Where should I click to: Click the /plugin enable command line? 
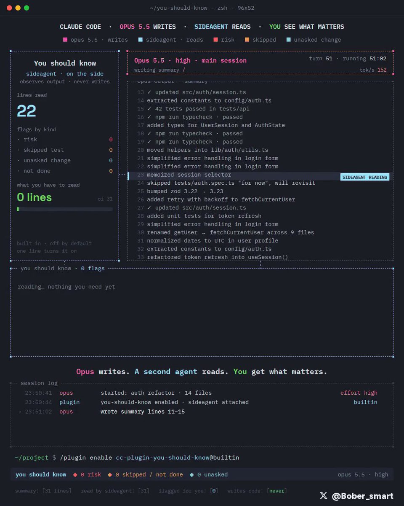(x=150, y=458)
